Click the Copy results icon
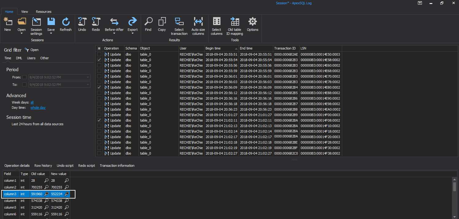The image size is (459, 219). click(x=162, y=21)
